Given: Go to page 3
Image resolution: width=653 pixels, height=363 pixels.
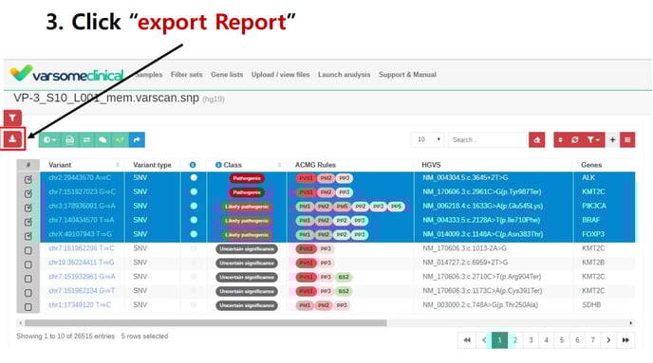Looking at the screenshot, I should 531,340.
